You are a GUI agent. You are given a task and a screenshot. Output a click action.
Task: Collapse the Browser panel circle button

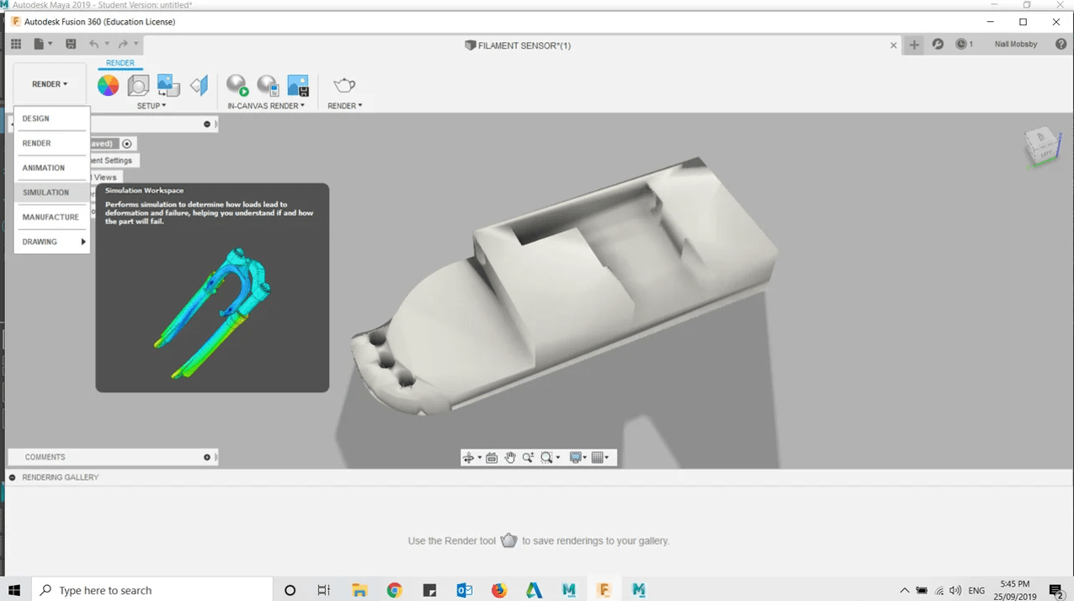click(x=207, y=125)
